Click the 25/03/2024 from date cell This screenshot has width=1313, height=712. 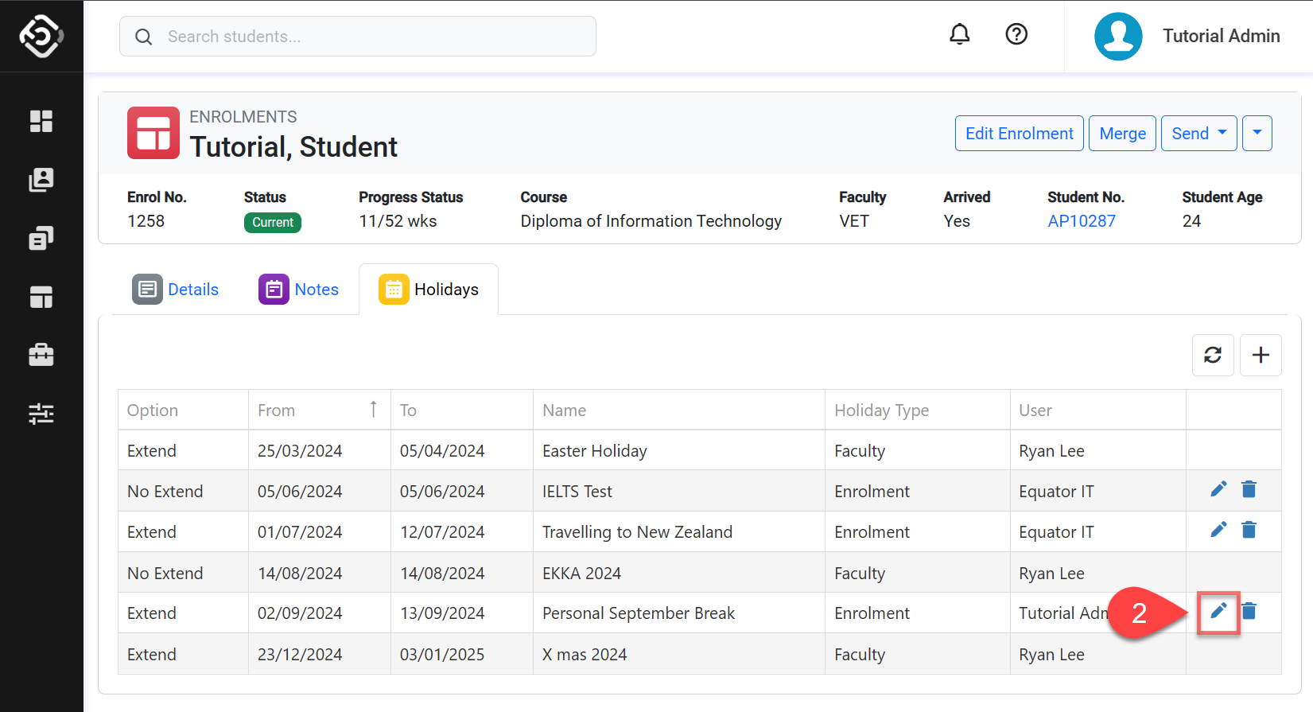(x=320, y=450)
